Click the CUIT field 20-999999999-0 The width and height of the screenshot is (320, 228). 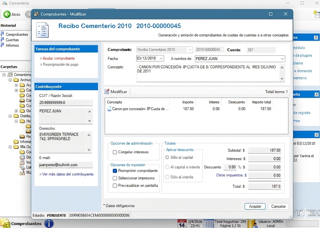(66, 103)
